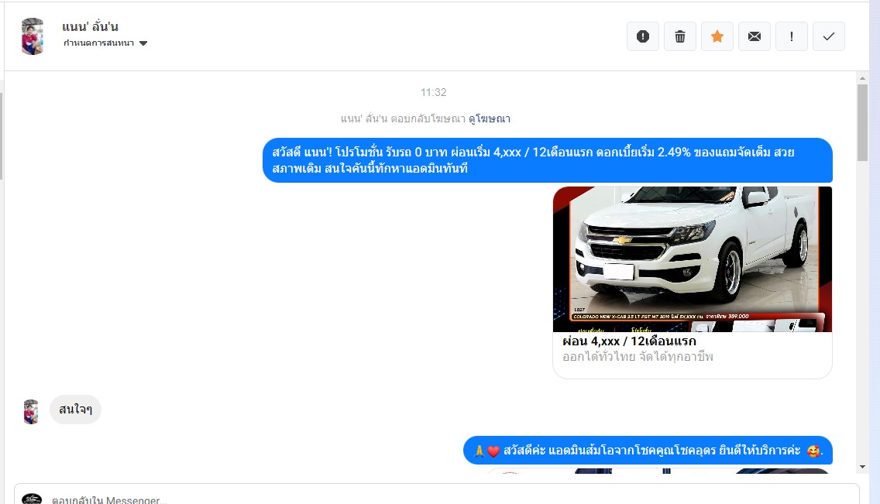The height and width of the screenshot is (504, 880).
Task: Open the ดูโฆษณา link
Action: [x=490, y=119]
